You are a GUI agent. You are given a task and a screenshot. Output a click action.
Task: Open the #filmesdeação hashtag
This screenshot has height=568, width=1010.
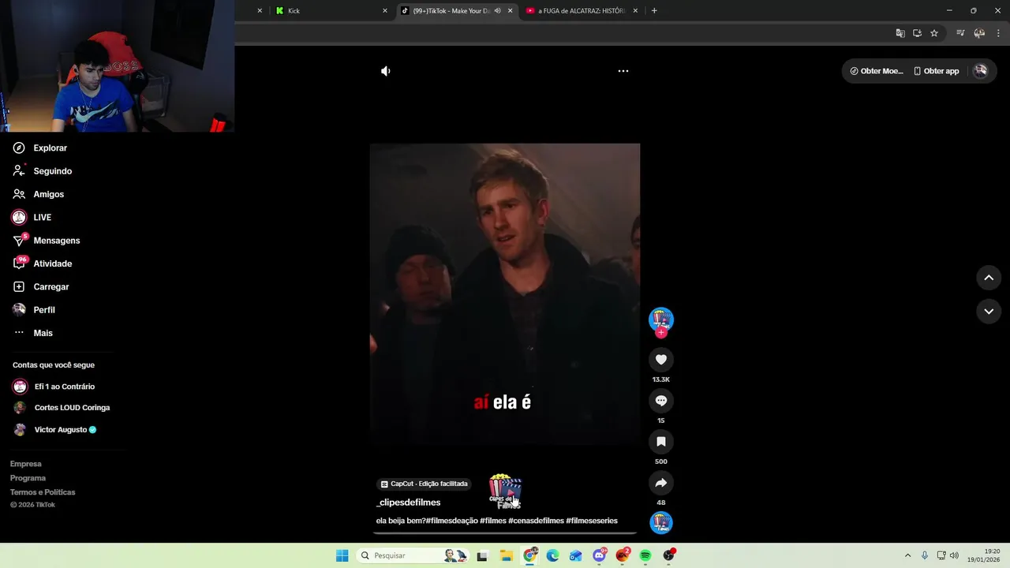coord(452,521)
